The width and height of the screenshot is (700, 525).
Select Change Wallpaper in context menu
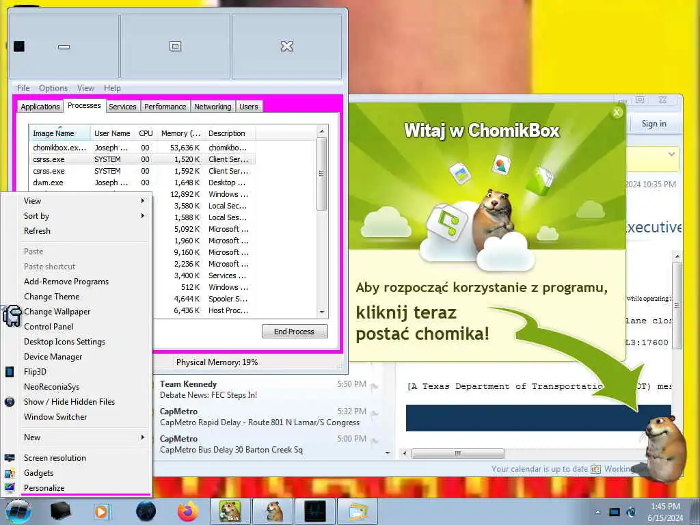[83, 312]
